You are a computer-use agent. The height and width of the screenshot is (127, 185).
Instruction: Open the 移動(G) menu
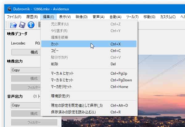149,17
